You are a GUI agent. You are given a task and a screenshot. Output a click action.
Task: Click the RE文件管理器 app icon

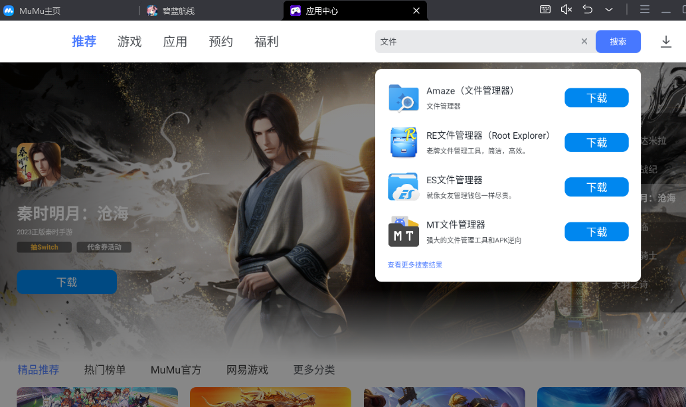pos(403,142)
